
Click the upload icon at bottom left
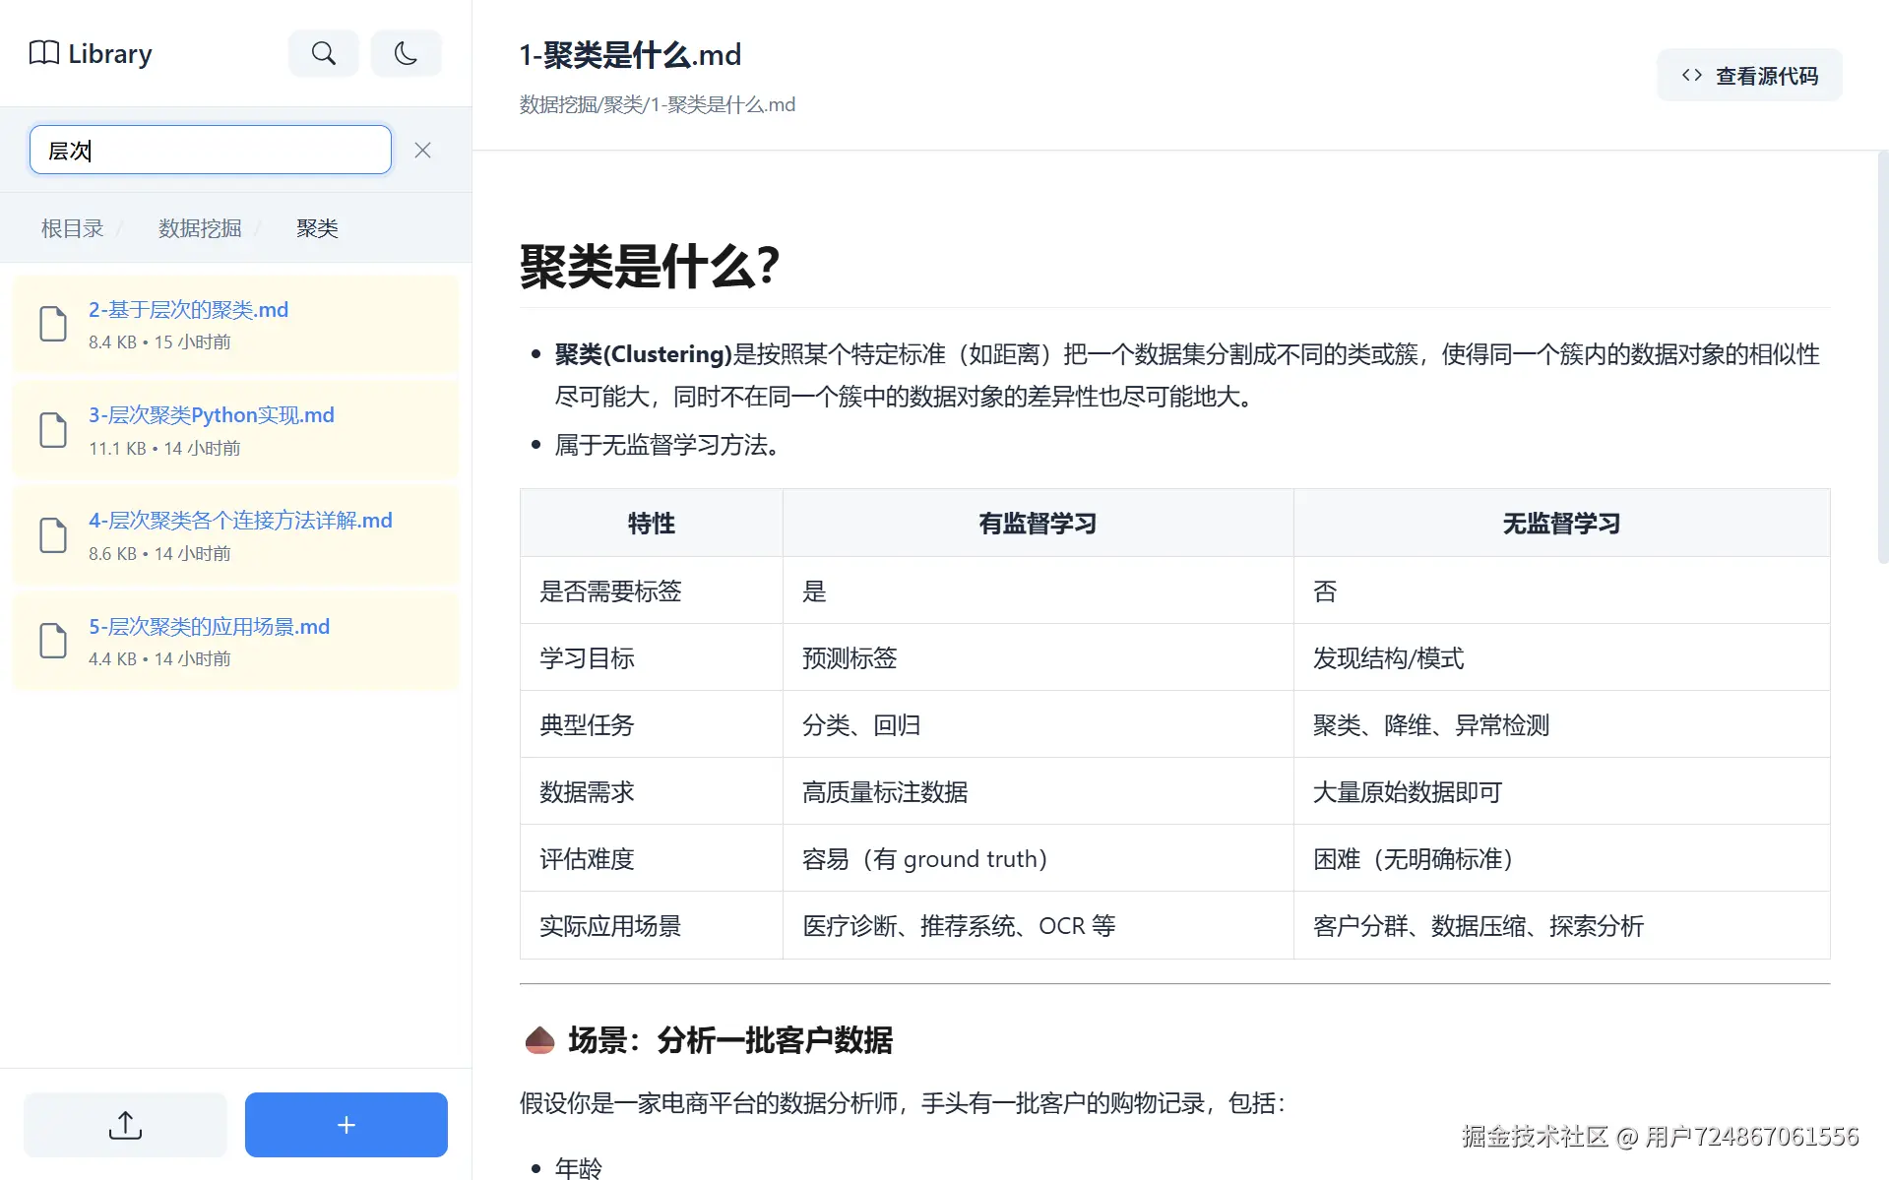pyautogui.click(x=124, y=1124)
